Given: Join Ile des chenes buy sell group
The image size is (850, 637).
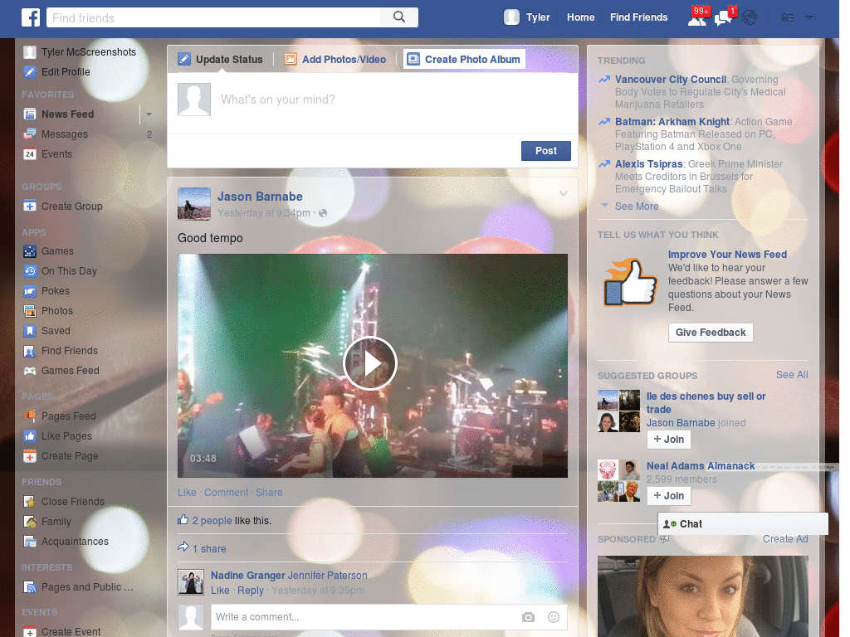Looking at the screenshot, I should click(669, 440).
